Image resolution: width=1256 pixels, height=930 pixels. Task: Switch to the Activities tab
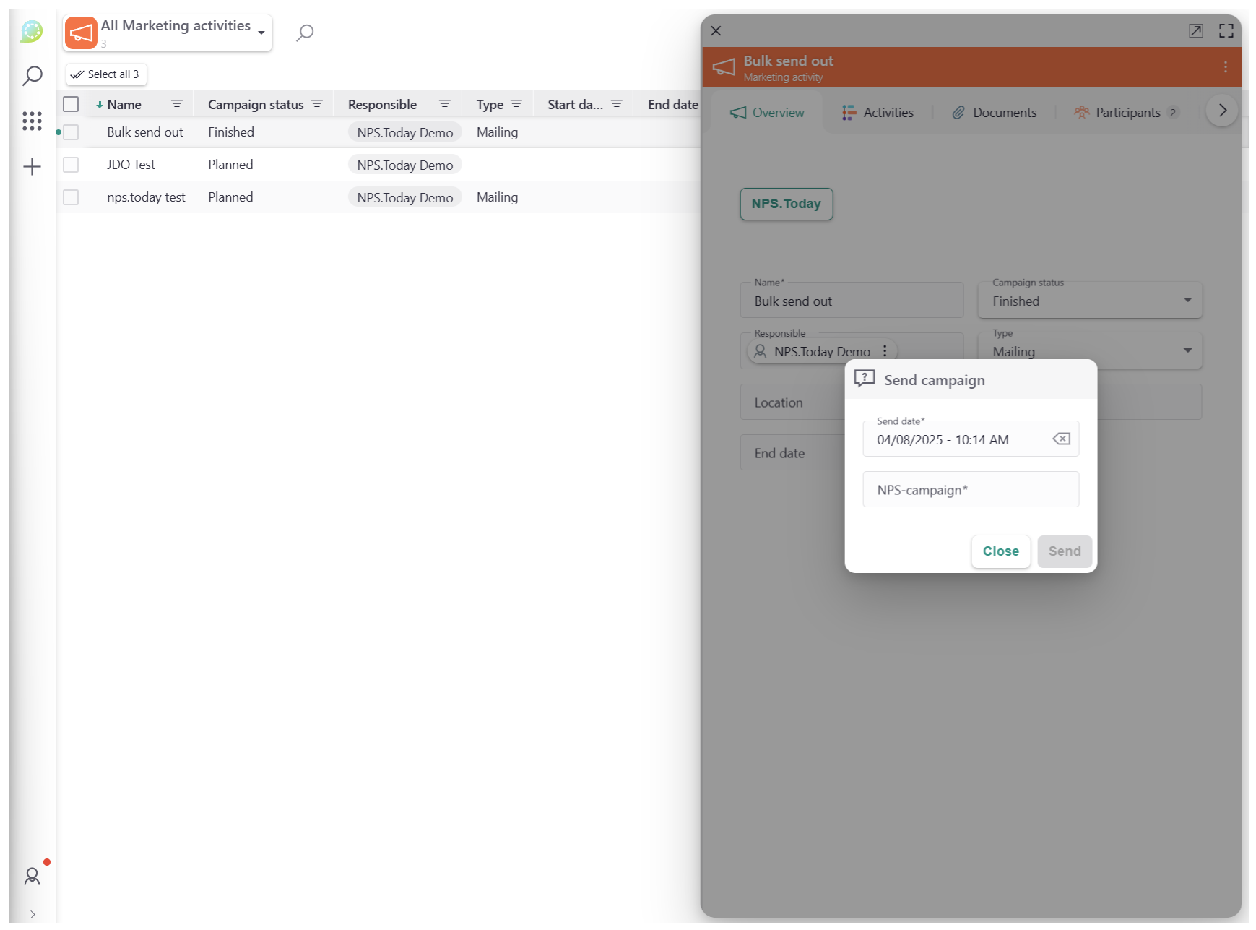click(878, 112)
